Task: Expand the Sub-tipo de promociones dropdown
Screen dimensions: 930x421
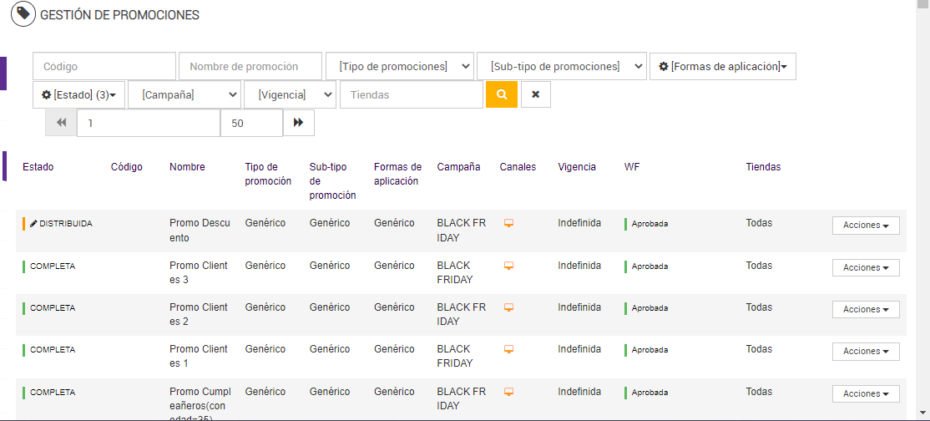Action: tap(561, 66)
